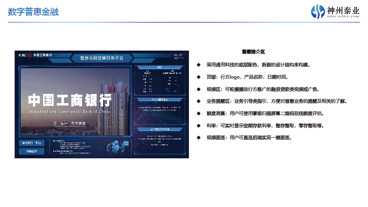This screenshot has width=368, height=207.
Task: Click the ICBC red circular logo in dashboard header
Action: [30, 55]
